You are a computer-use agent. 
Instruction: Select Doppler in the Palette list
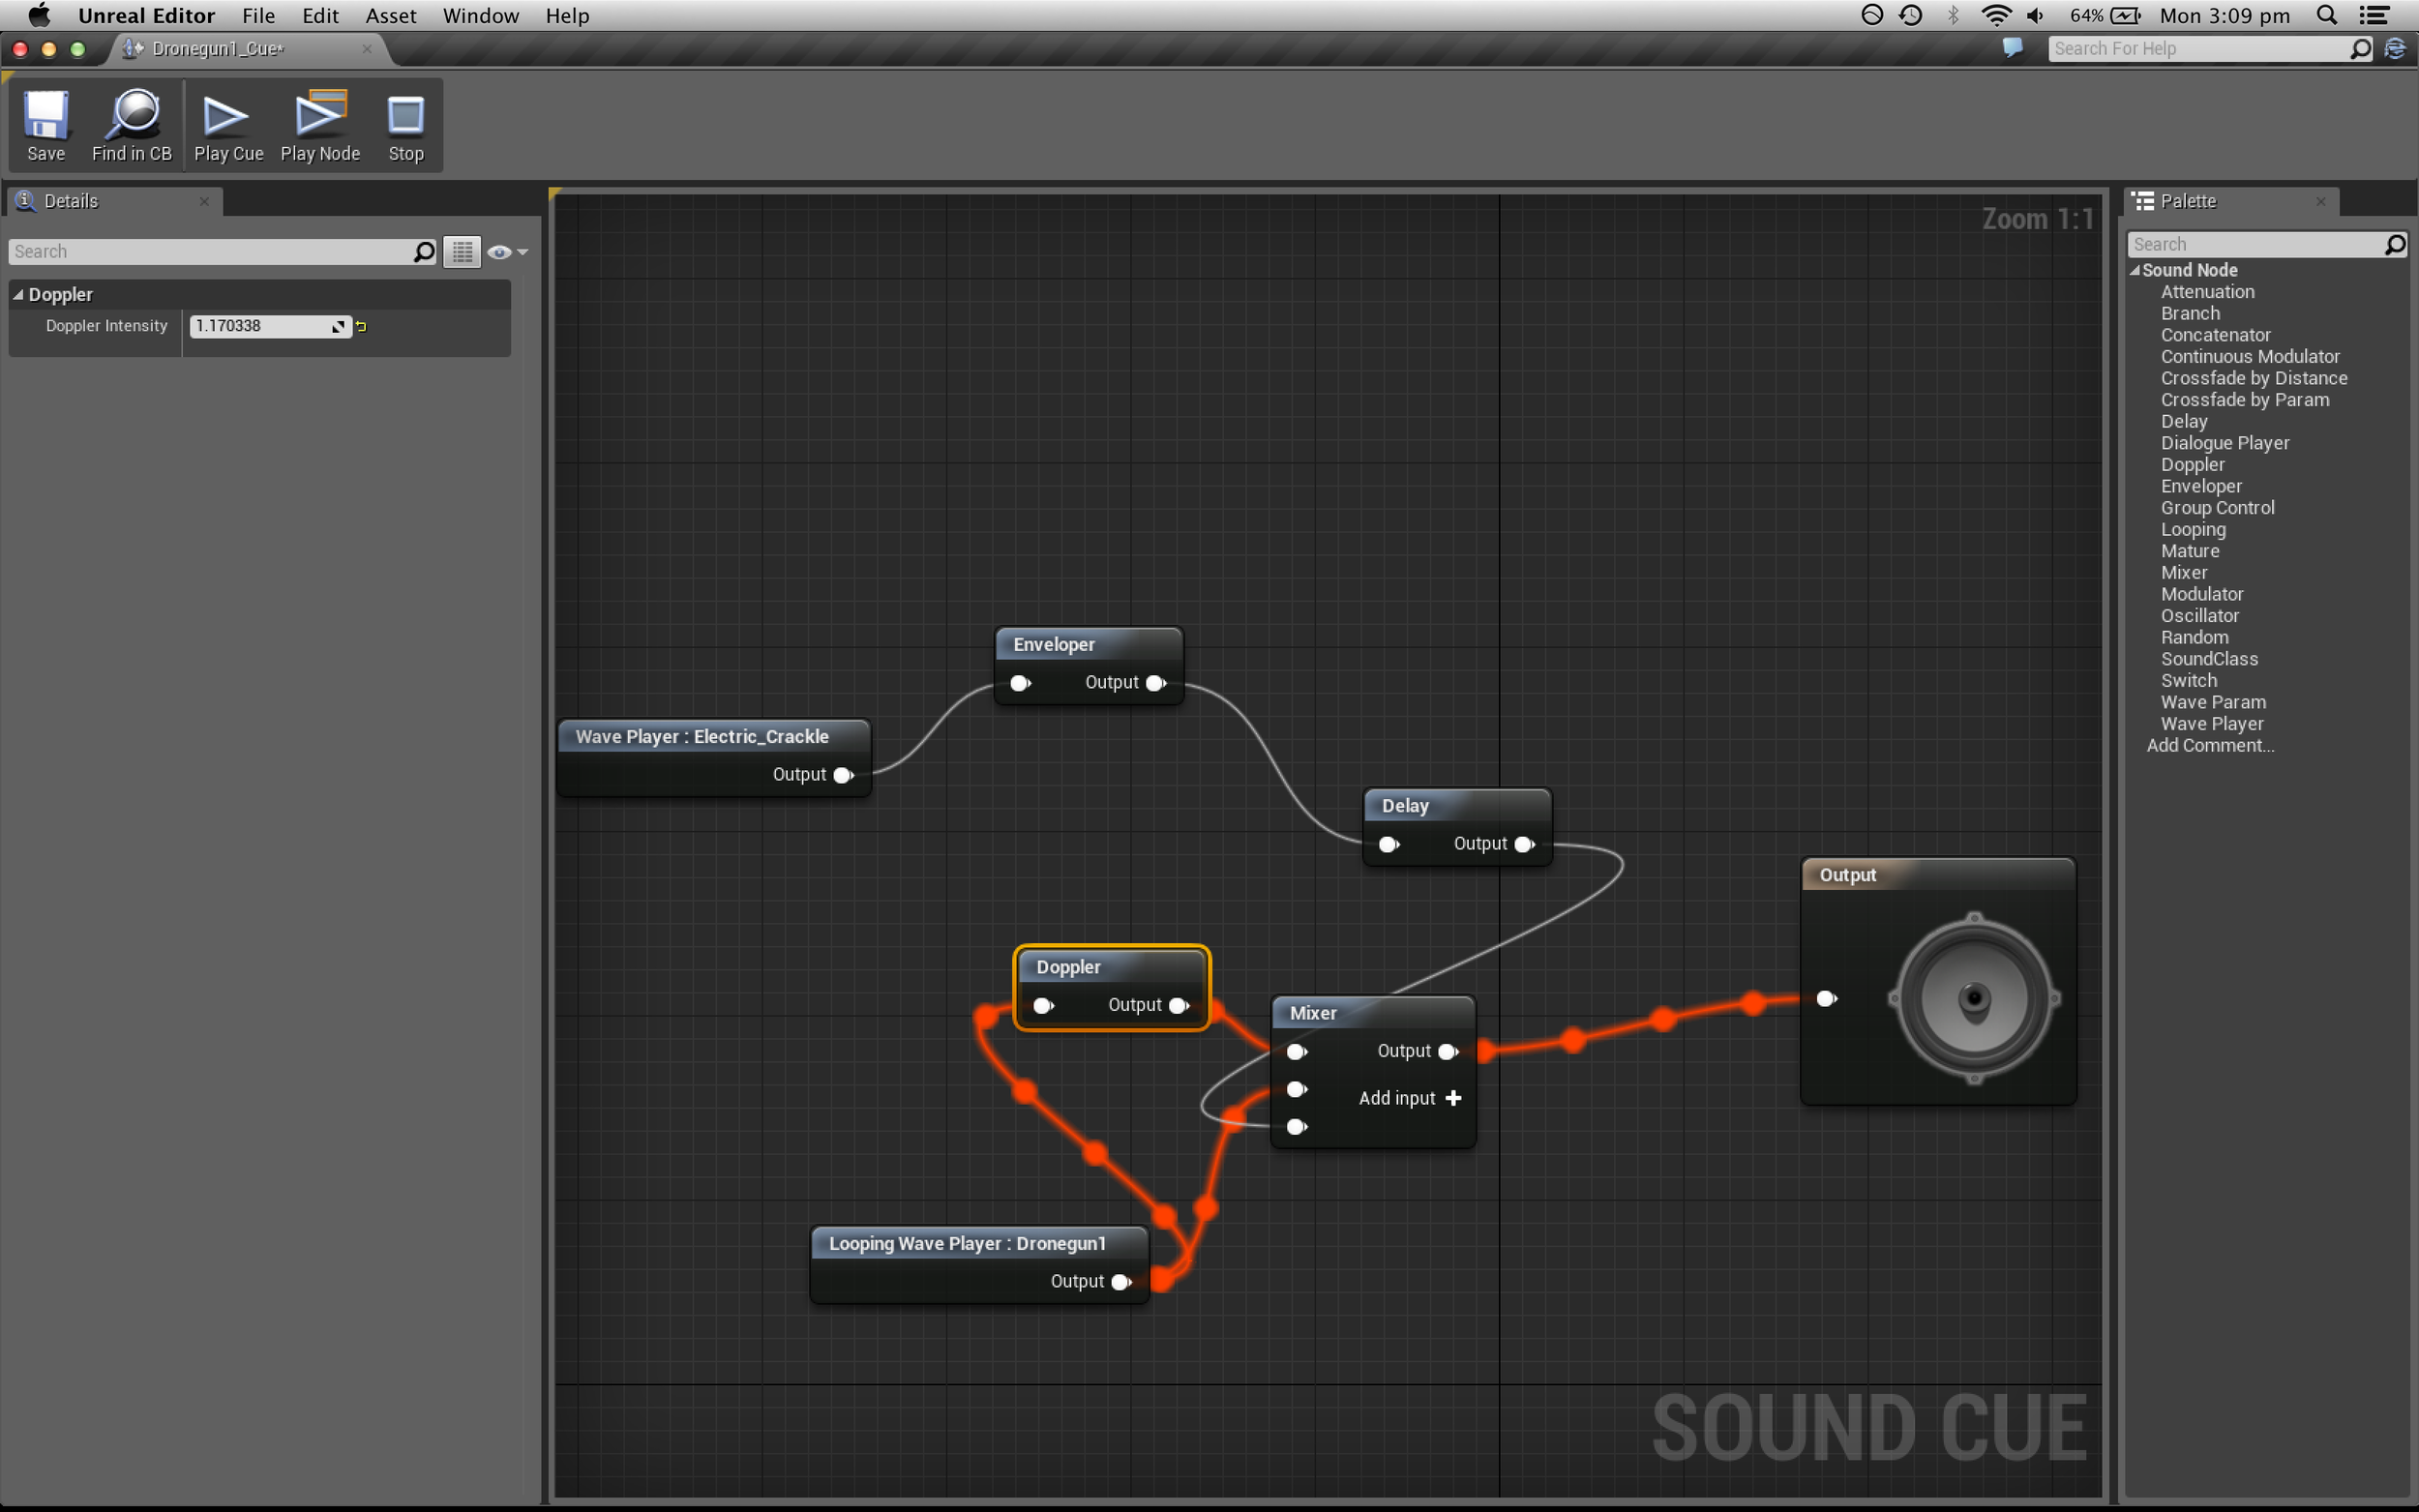[x=2192, y=464]
